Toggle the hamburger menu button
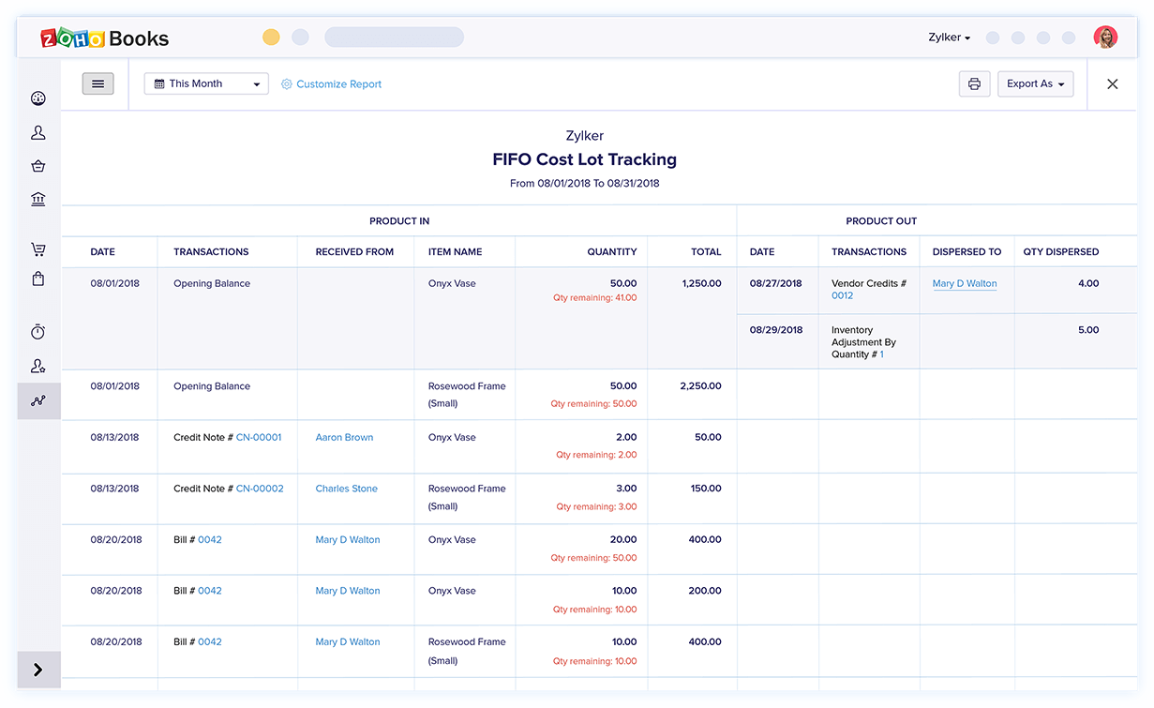The width and height of the screenshot is (1154, 708). click(97, 83)
